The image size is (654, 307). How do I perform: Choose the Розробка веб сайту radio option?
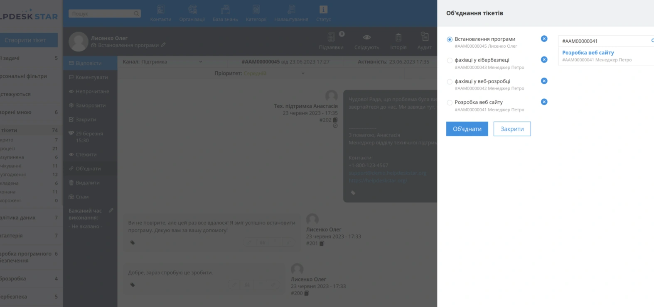[x=450, y=102]
